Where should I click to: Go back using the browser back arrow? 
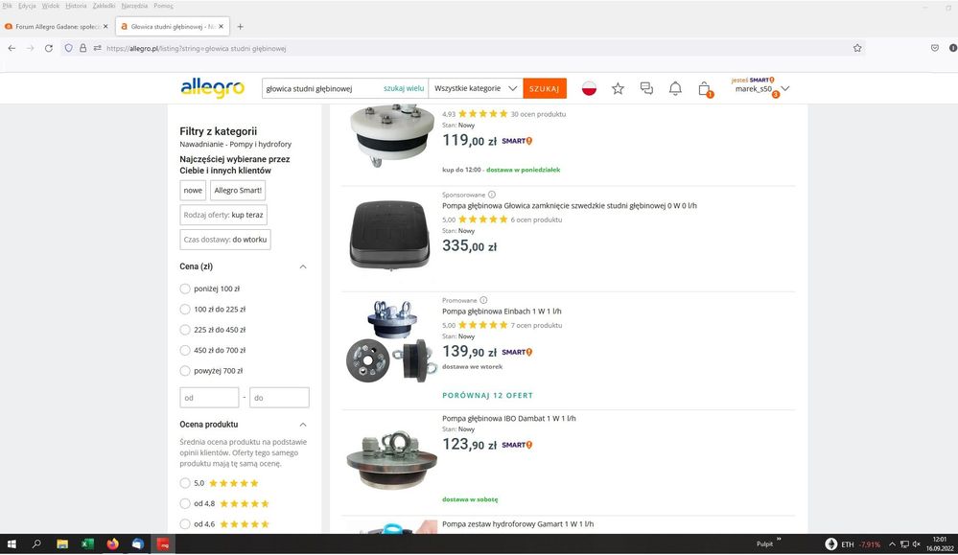[12, 48]
